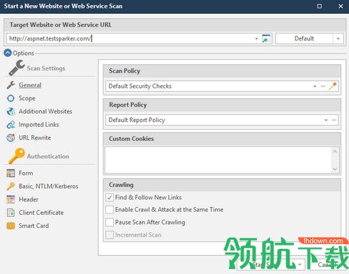349x274 pixels.
Task: Click the URL Rewrite globe icon
Action: (10, 138)
